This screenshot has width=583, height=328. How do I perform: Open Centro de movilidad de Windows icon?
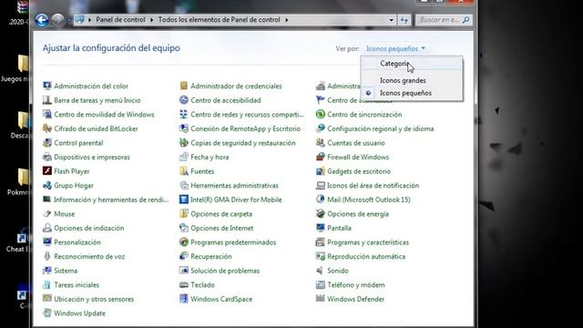click(x=46, y=114)
